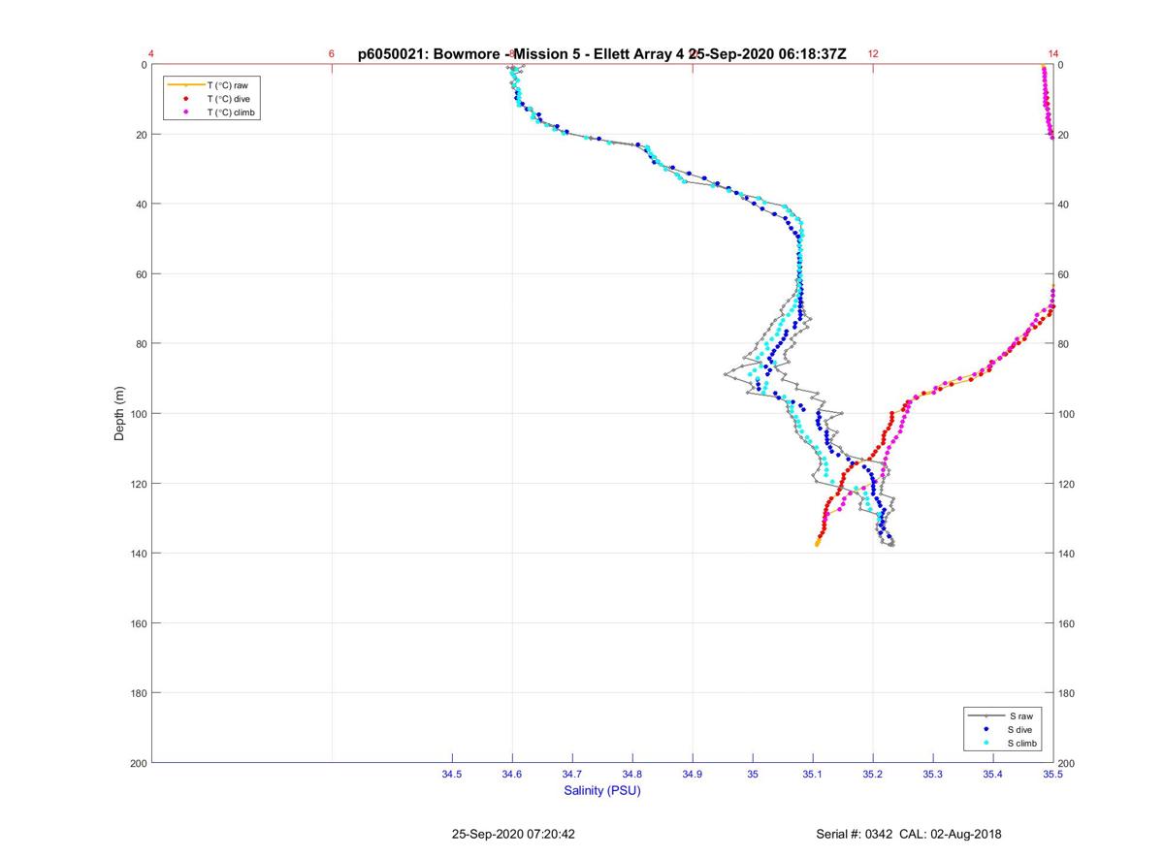Select the 'T (°C) dive' legend label
This screenshot has height=858, width=1164.
pyautogui.click(x=228, y=99)
